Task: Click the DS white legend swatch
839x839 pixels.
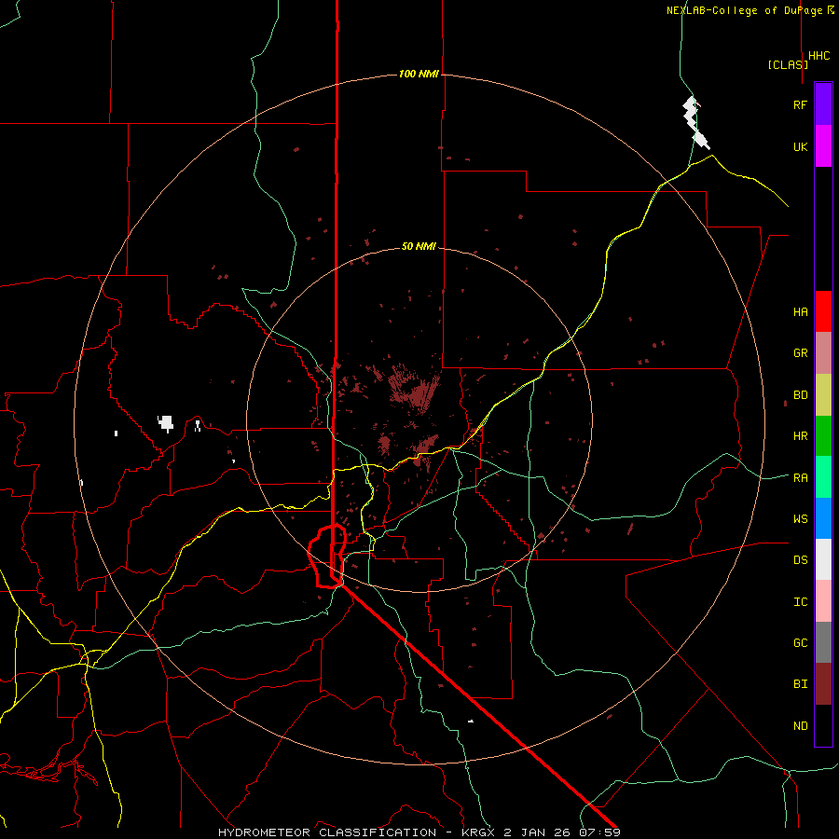Action: [x=823, y=559]
